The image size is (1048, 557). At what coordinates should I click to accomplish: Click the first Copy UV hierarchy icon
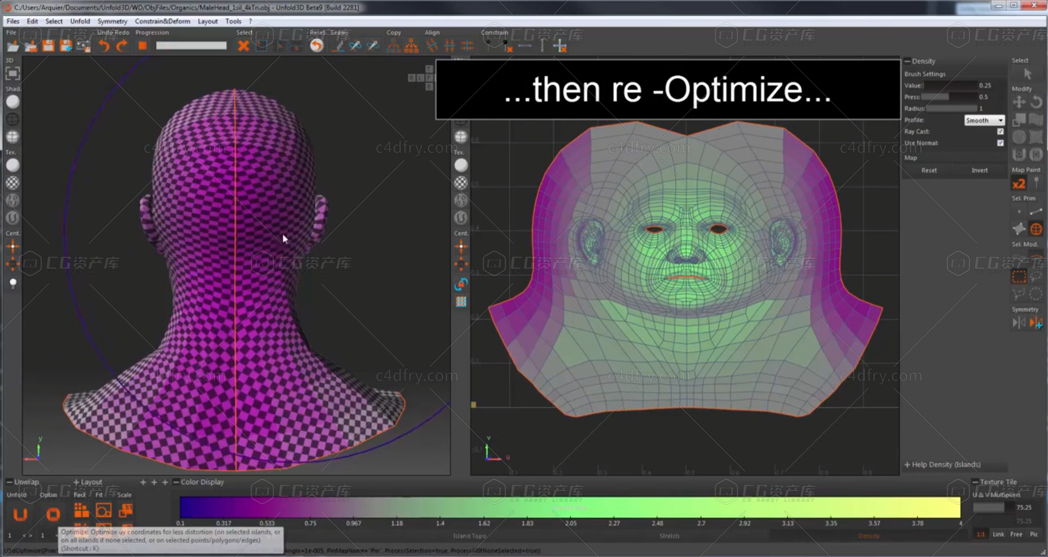393,46
